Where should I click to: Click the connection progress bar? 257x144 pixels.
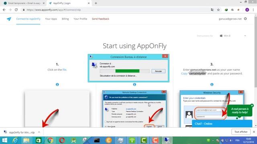124,71
